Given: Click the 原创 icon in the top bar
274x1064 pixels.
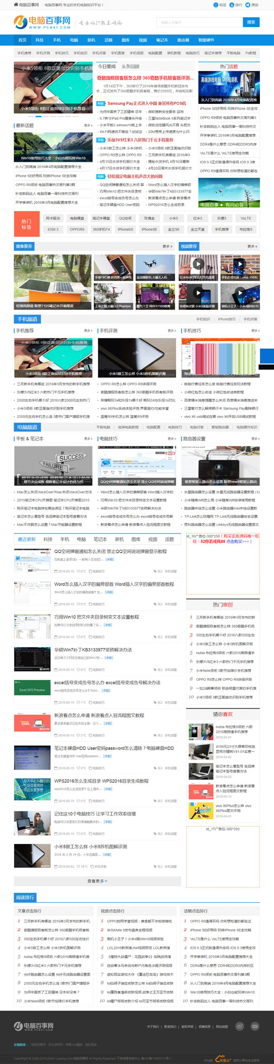Looking at the screenshot, I should tap(248, 5).
